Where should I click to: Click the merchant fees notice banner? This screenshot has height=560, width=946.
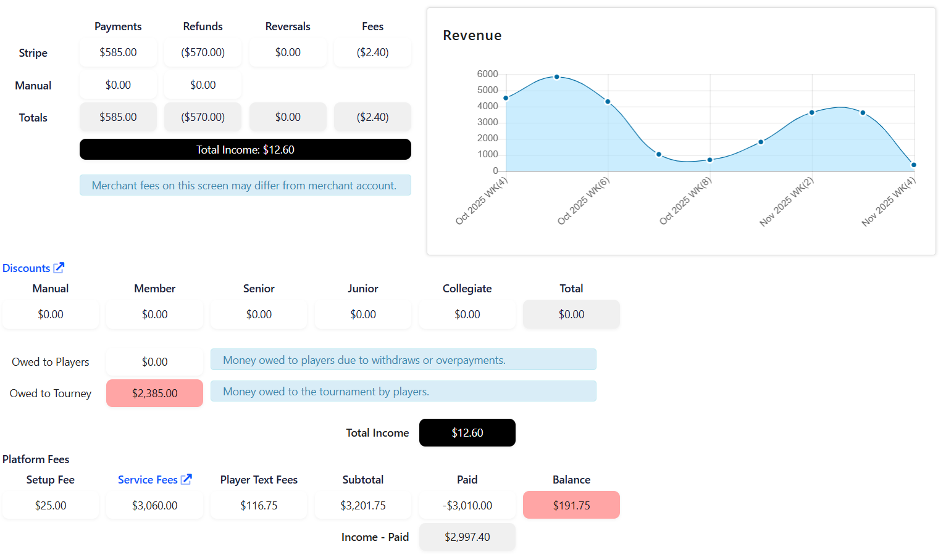[245, 186]
